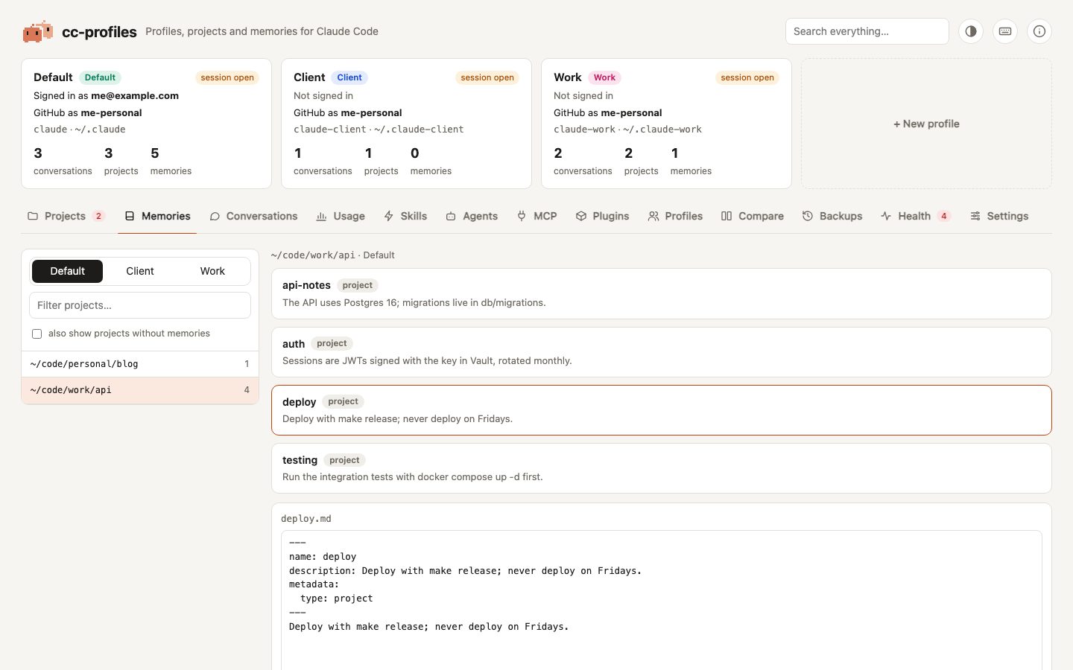Open Compare via its columns icon

727,216
